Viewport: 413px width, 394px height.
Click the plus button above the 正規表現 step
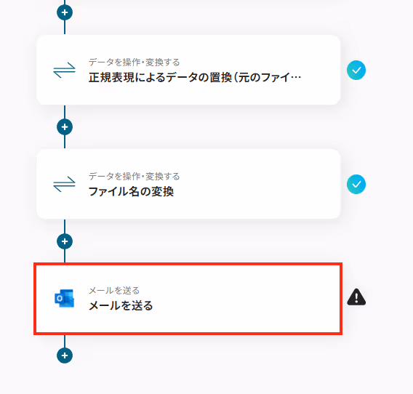[65, 12]
